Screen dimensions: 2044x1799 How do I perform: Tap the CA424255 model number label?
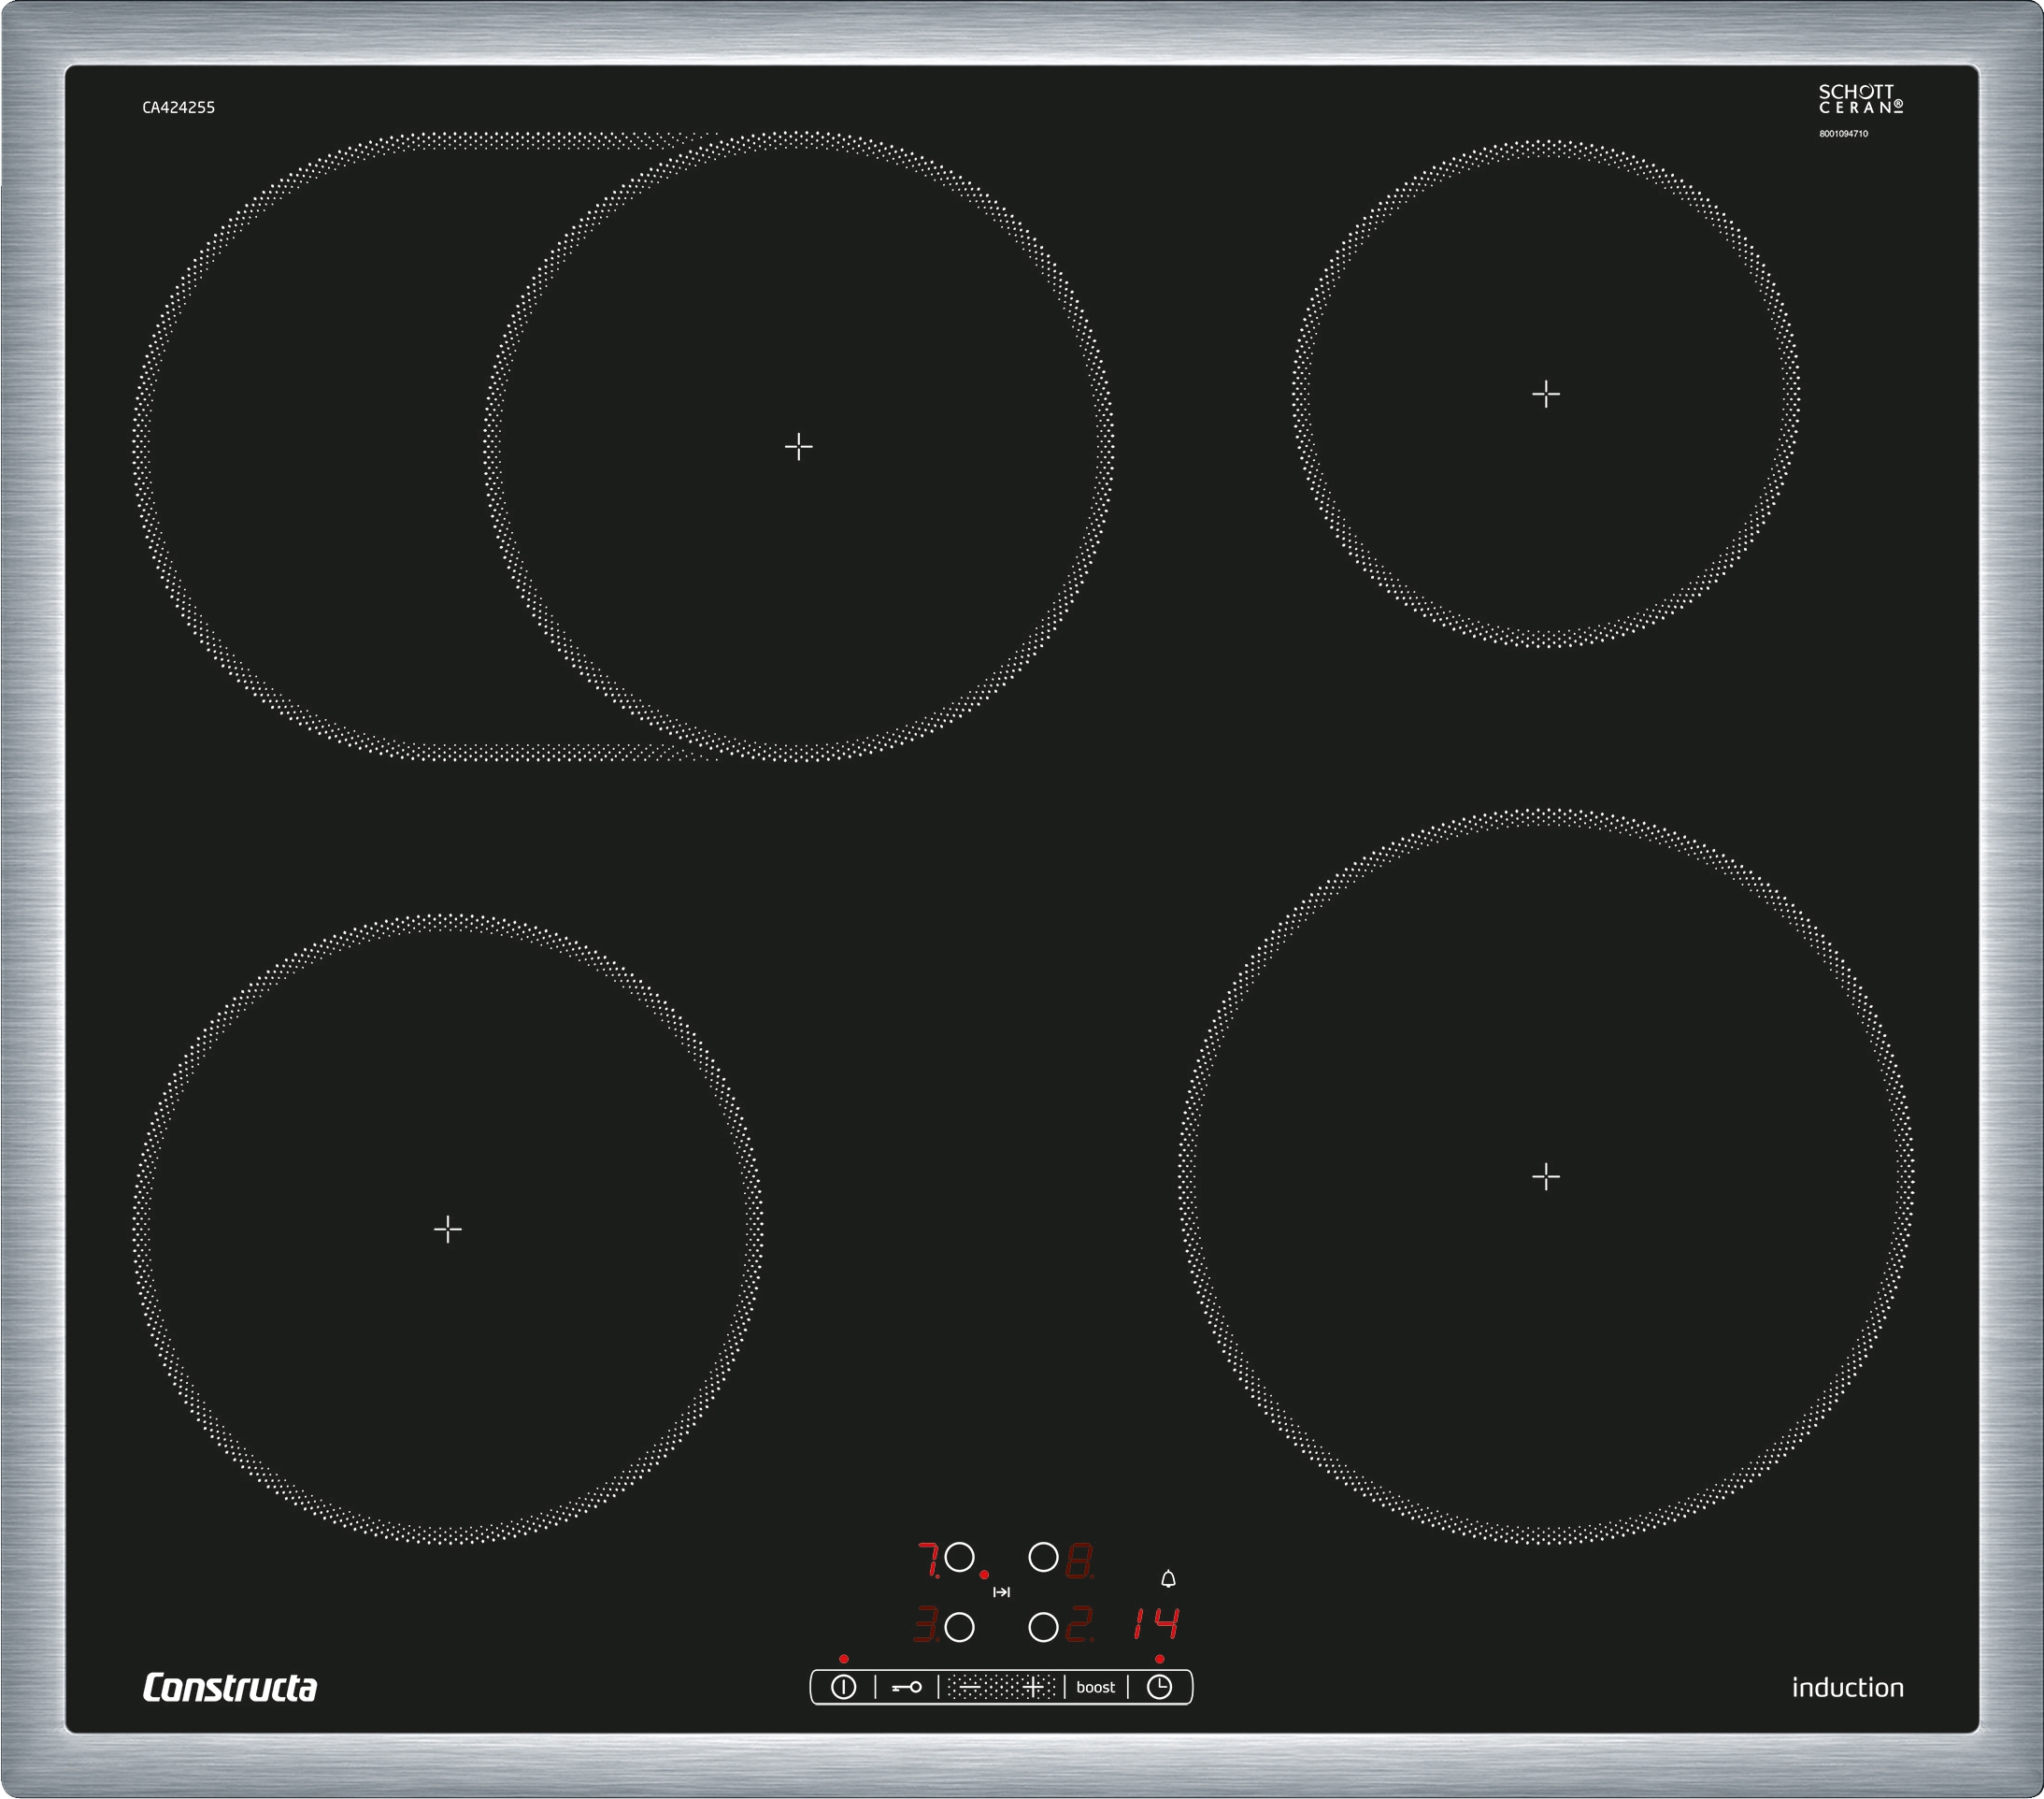pyautogui.click(x=179, y=107)
